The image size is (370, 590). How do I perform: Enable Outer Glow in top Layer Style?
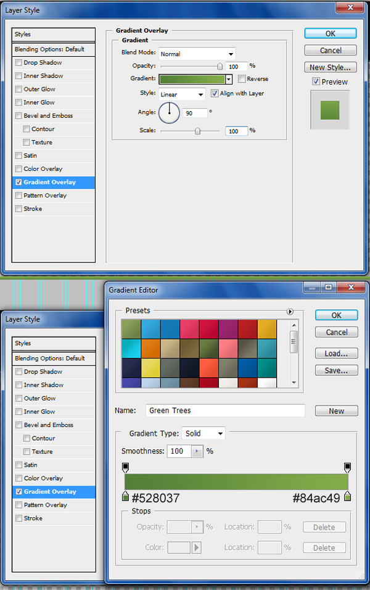pos(18,89)
